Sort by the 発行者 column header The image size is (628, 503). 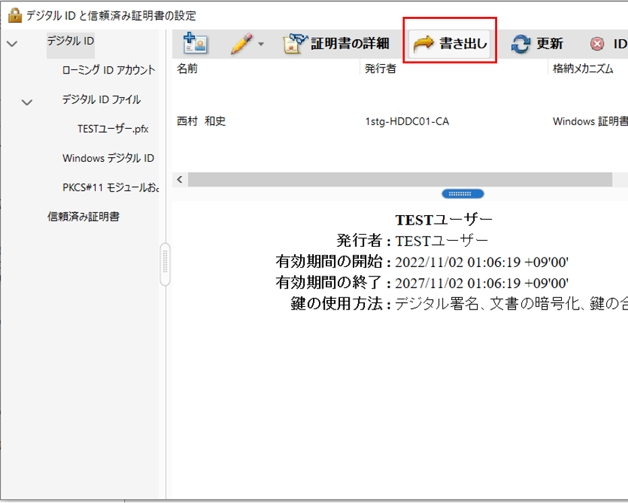point(378,69)
